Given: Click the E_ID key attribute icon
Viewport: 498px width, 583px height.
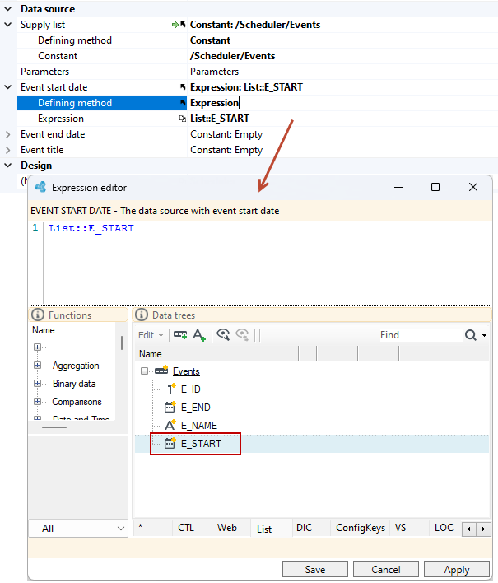Looking at the screenshot, I should (x=171, y=389).
